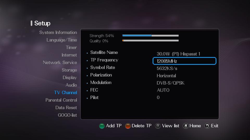
Task: Select the FEC AUTO value
Action: pos(163,90)
